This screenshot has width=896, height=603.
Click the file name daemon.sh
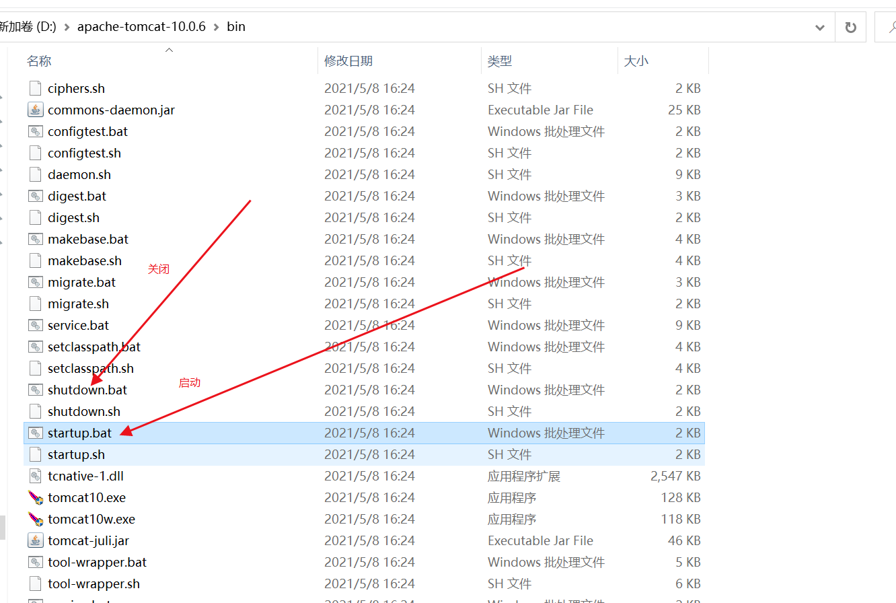(x=79, y=174)
